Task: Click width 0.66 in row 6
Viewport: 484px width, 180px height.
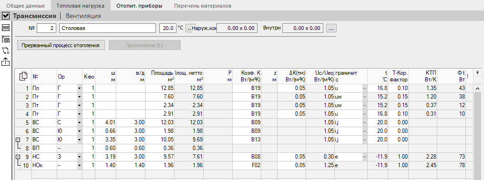Action: [x=105, y=131]
